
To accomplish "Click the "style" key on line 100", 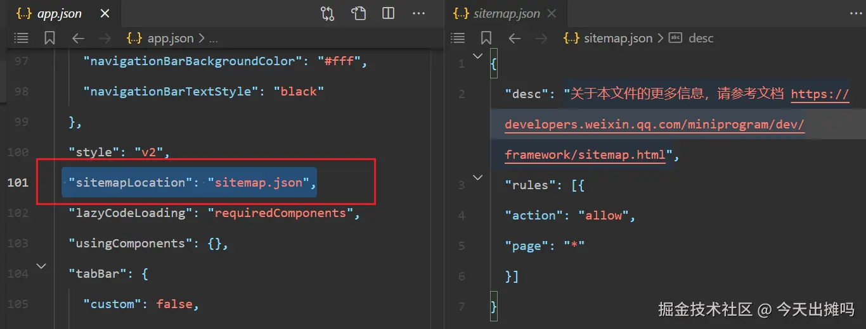I will 94,152.
